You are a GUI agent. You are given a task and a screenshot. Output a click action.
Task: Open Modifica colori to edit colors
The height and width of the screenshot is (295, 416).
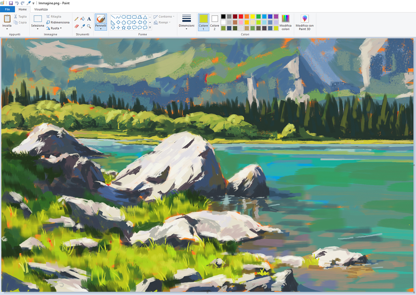tap(286, 22)
